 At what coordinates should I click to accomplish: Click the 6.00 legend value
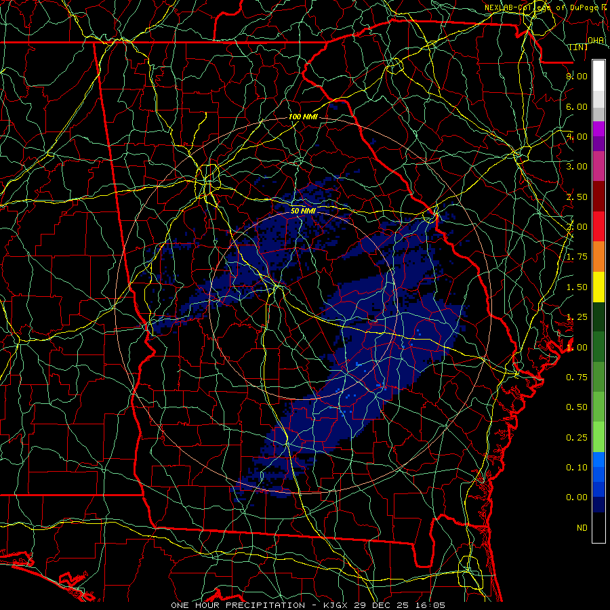(577, 106)
